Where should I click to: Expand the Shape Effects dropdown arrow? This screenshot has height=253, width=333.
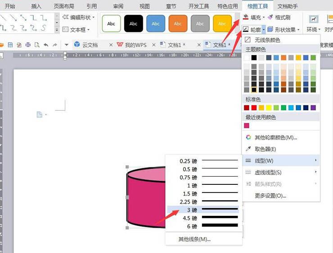click(298, 30)
